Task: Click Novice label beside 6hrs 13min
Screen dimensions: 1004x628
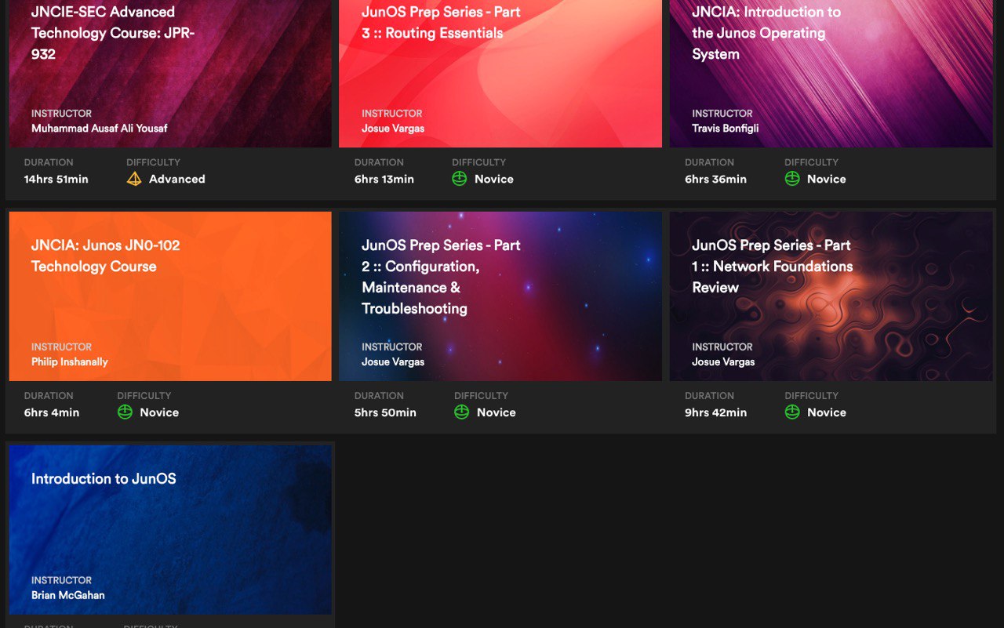Action: pyautogui.click(x=494, y=180)
